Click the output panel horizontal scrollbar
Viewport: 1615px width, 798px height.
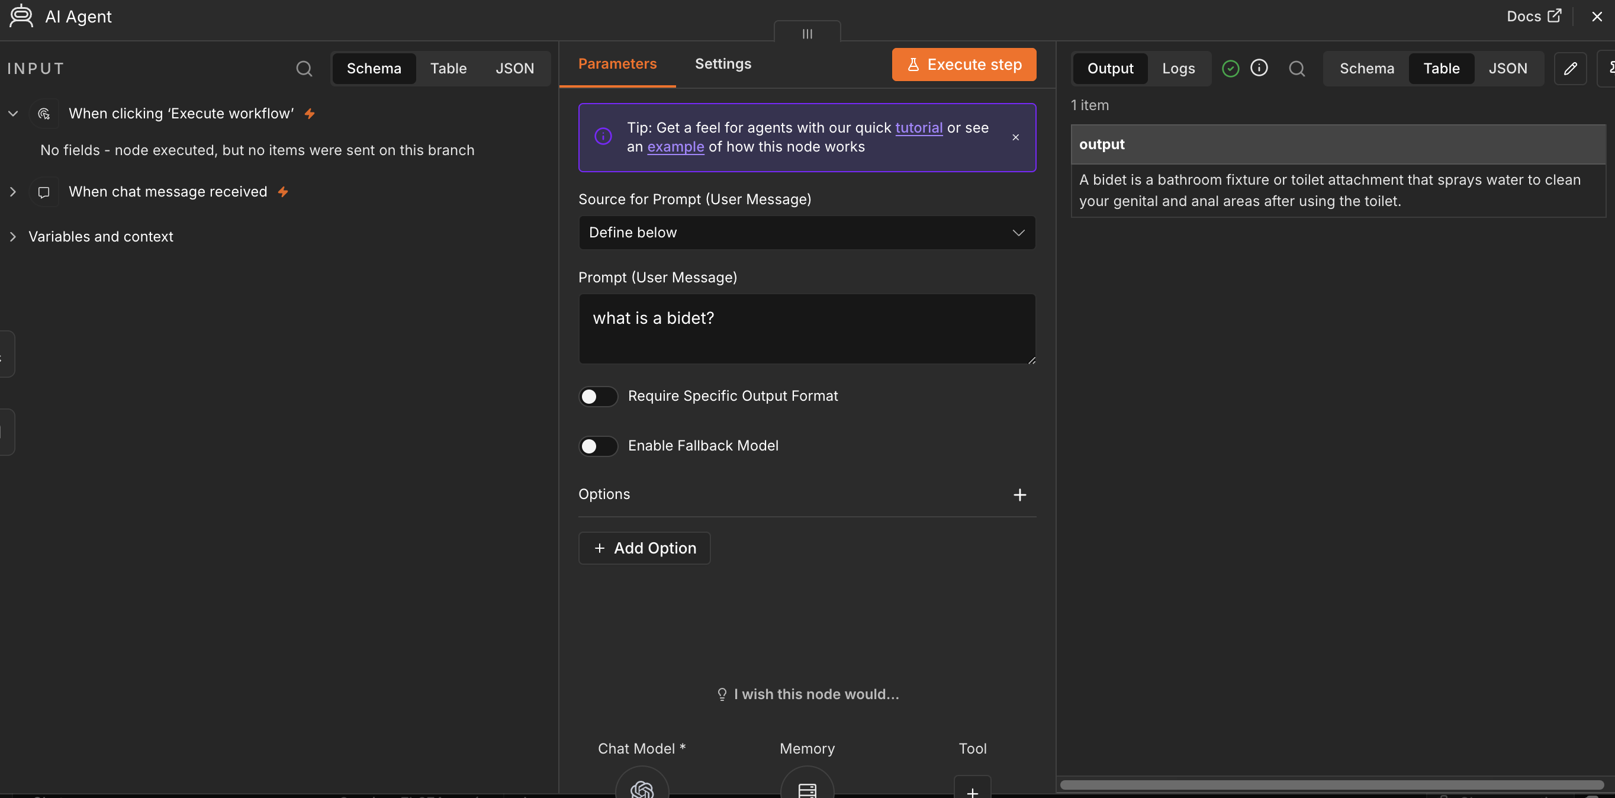[1331, 785]
